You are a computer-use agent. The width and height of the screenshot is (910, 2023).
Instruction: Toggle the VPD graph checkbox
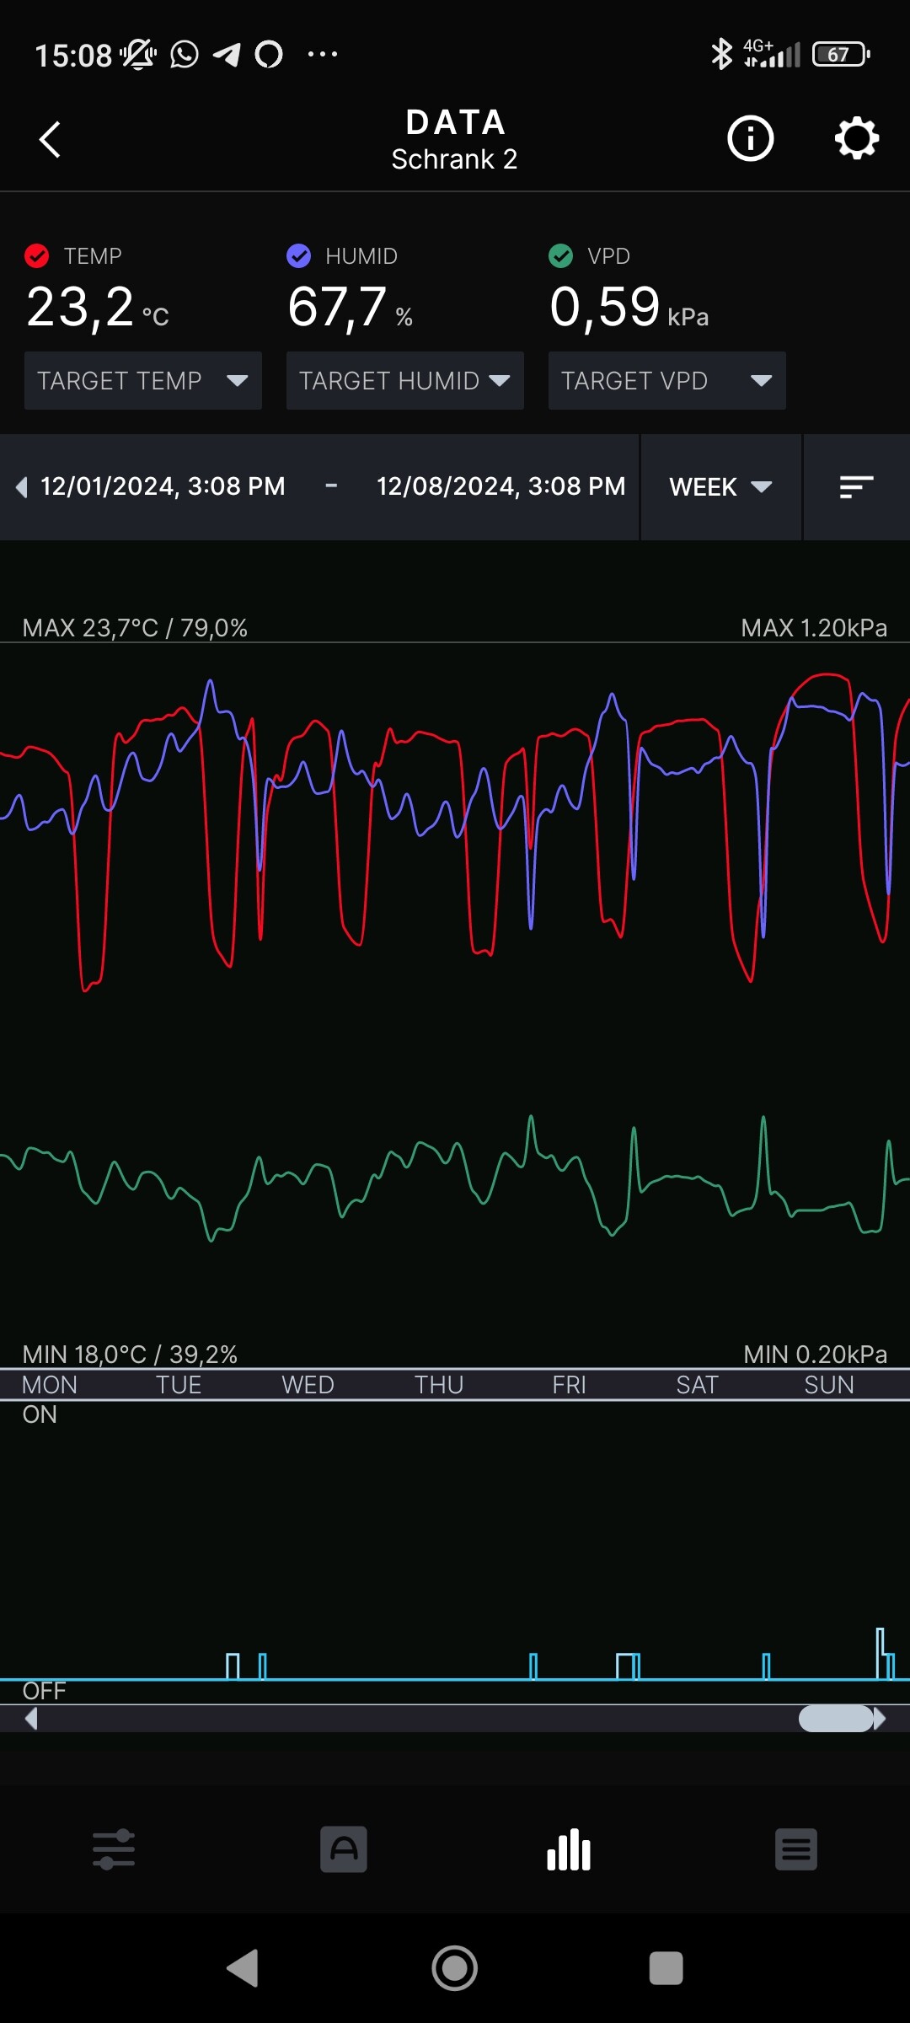560,255
